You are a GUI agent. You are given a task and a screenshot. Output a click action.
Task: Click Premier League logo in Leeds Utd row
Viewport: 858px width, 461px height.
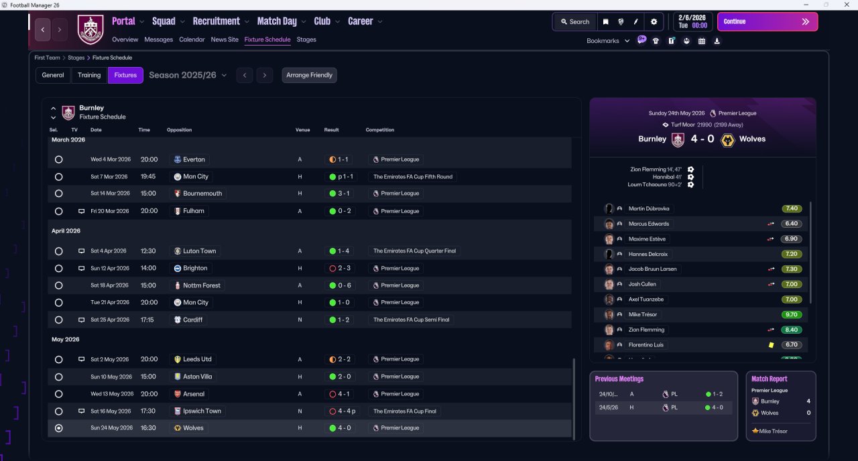pos(375,360)
